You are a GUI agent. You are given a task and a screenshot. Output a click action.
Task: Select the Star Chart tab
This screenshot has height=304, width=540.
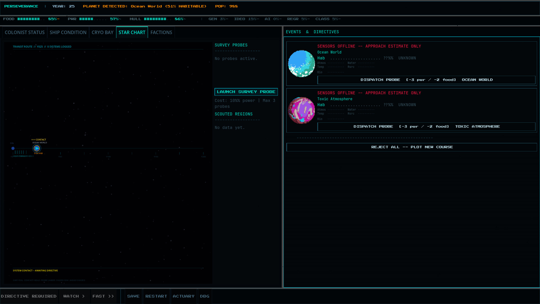pos(132,32)
